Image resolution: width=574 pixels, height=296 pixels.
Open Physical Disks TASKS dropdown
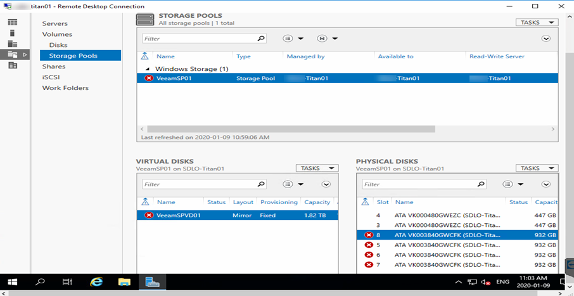537,168
